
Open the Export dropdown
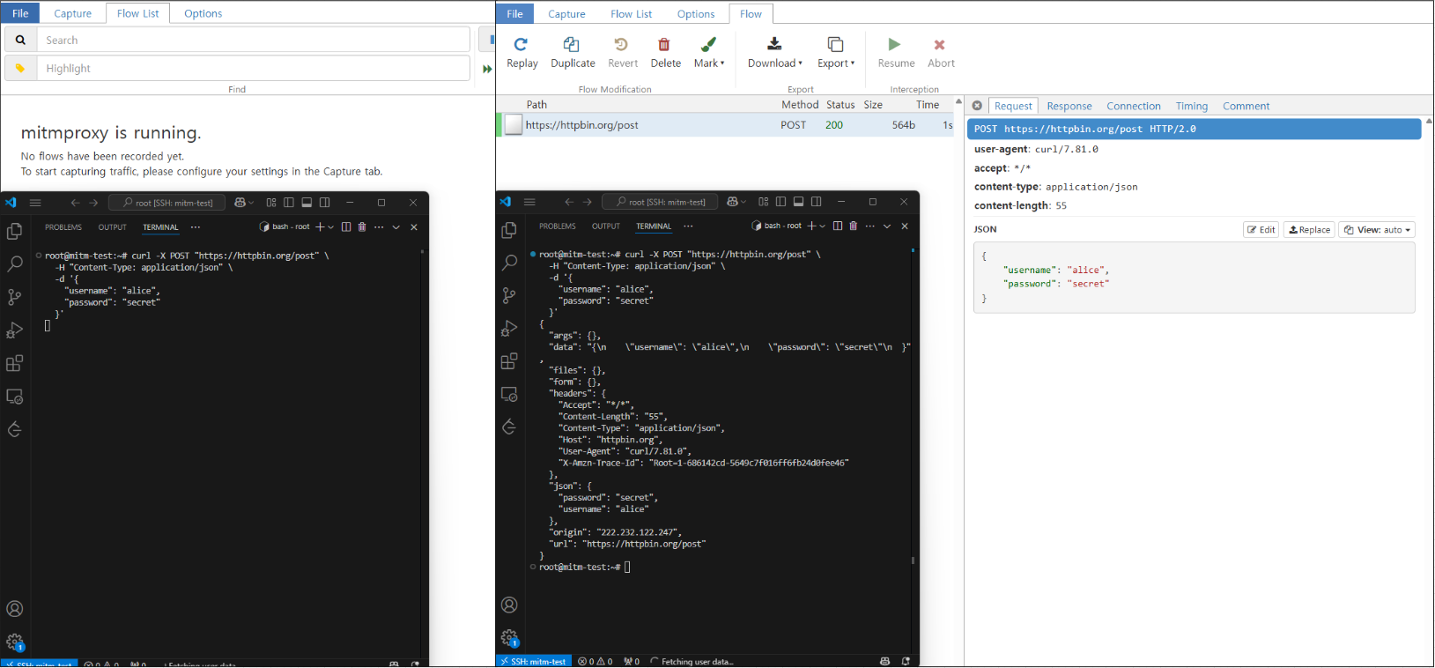tap(836, 52)
